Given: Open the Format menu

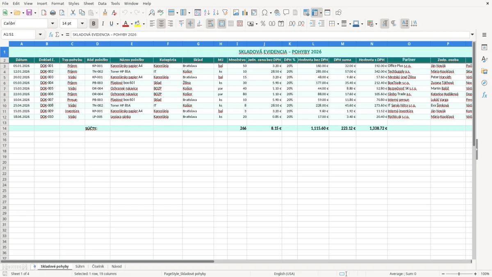Looking at the screenshot, I should [x=58, y=3].
